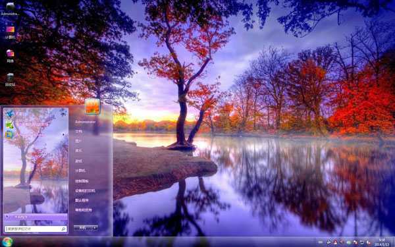The width and height of the screenshot is (395, 247).
Task: Click the green check safely-remove tray icon
Action: (349, 242)
